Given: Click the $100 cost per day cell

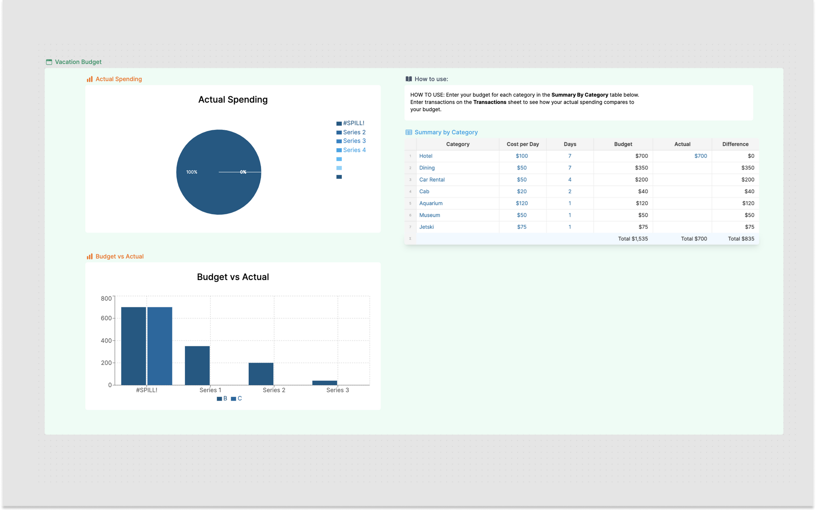Looking at the screenshot, I should tap(522, 156).
